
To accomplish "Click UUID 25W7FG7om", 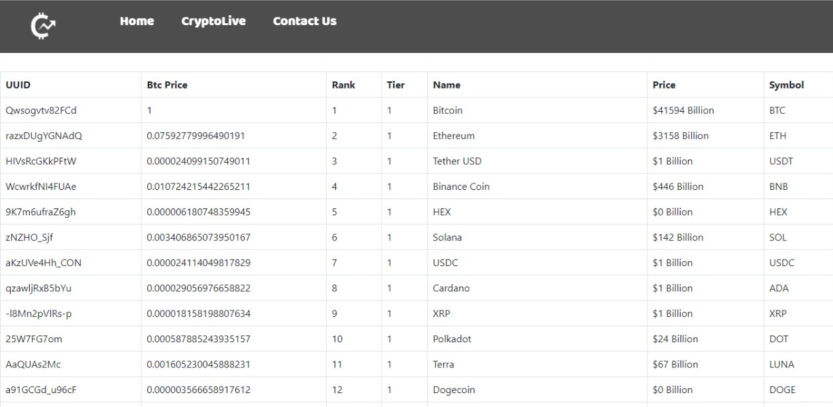I will tap(34, 339).
